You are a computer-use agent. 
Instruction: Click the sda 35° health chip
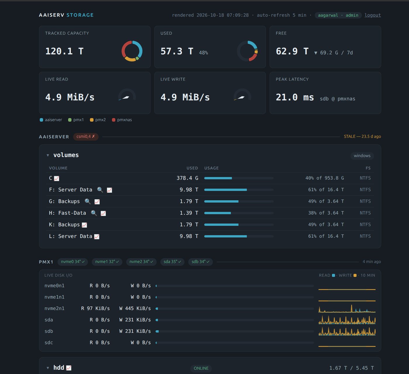pyautogui.click(x=172, y=262)
